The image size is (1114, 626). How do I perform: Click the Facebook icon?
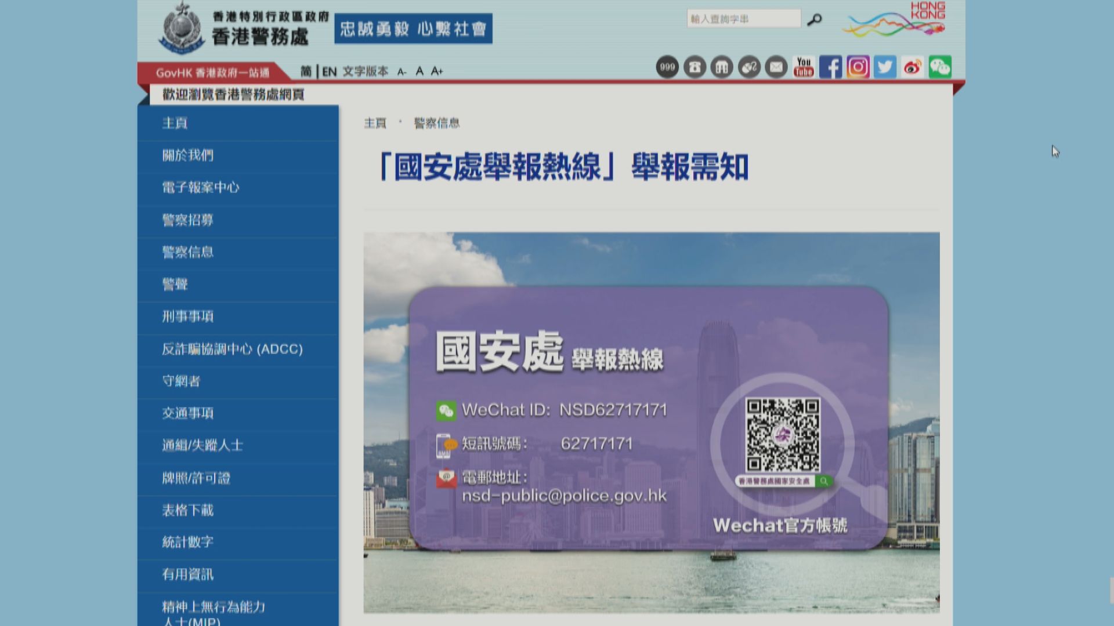click(831, 67)
